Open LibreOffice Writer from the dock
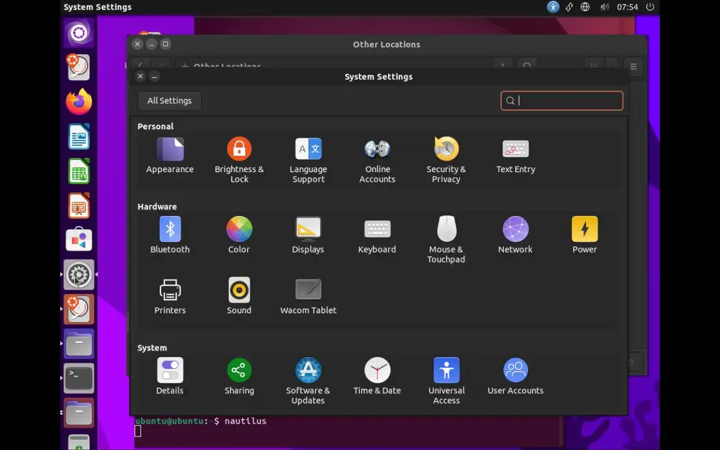The height and width of the screenshot is (450, 720). [x=79, y=137]
